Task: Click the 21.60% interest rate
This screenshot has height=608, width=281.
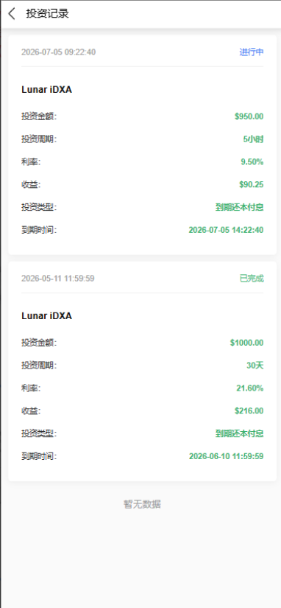Action: coord(250,388)
